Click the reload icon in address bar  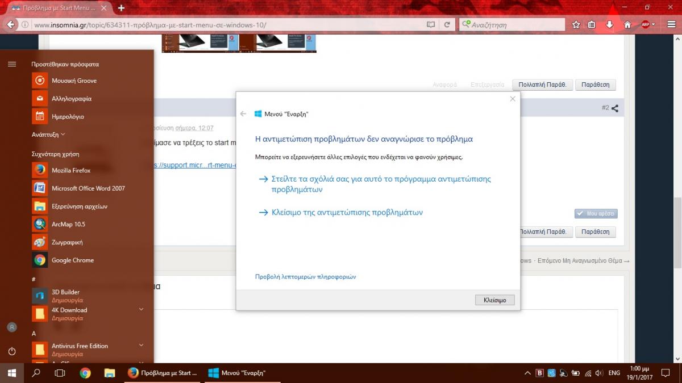[447, 24]
